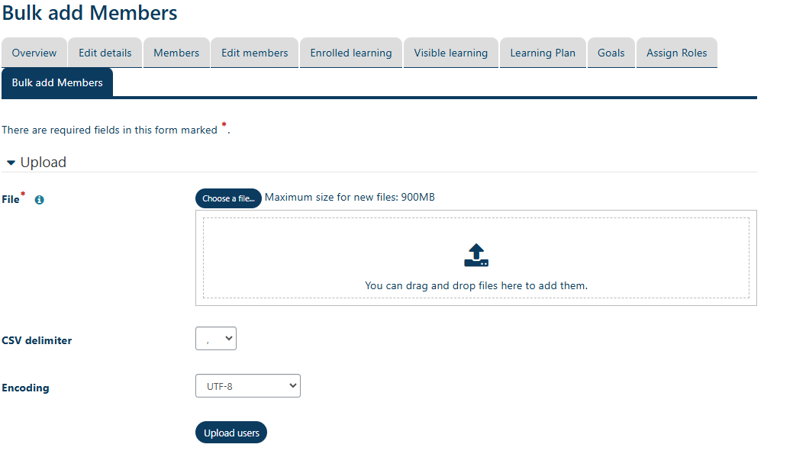Collapse the Upload section
793x470 pixels.
click(11, 162)
